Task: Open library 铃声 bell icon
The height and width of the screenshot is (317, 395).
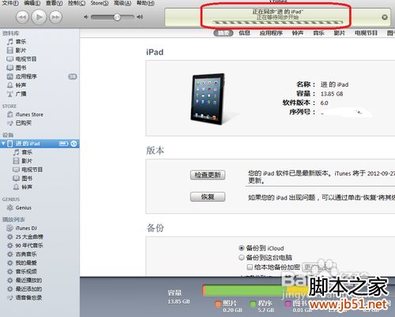Action: [10, 85]
